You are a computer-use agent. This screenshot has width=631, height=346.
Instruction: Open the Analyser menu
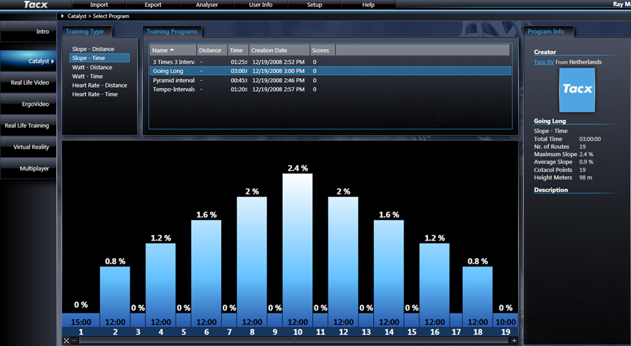(x=207, y=5)
